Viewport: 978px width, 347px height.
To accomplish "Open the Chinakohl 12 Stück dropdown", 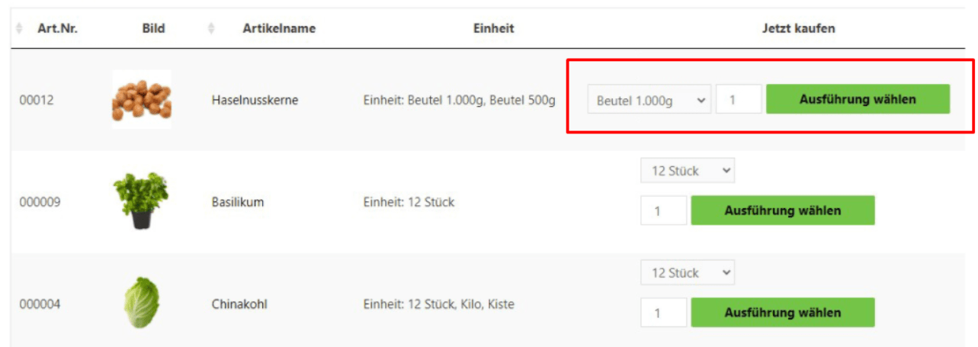I will pos(688,272).
